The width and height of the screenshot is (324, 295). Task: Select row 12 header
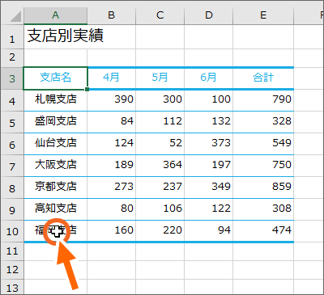(12, 270)
